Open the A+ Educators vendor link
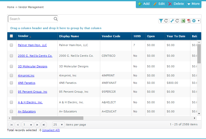 tap(27, 111)
